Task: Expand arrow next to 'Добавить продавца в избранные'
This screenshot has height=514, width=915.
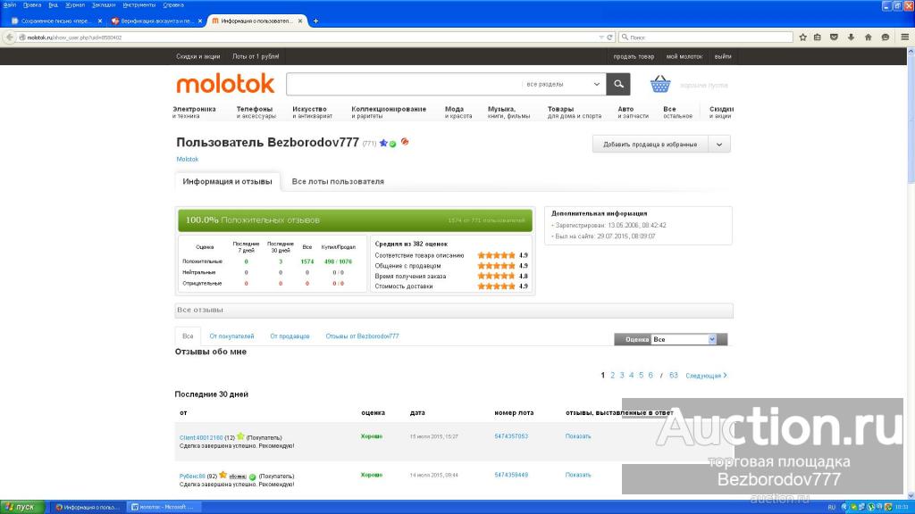Action: pos(719,145)
